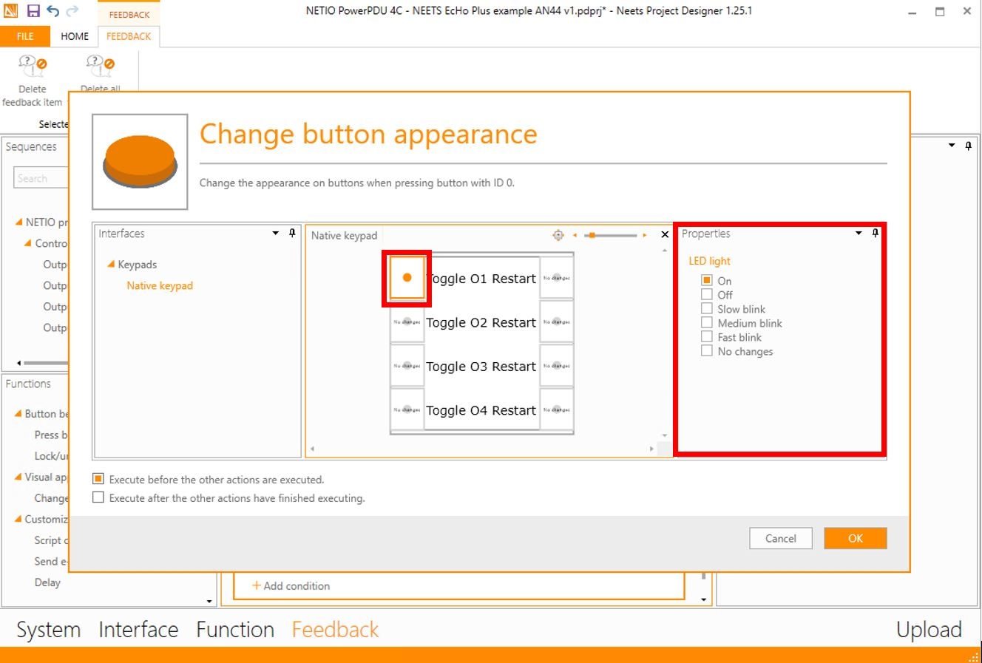This screenshot has width=982, height=663.
Task: Click the Save icon in title bar
Action: [x=33, y=11]
